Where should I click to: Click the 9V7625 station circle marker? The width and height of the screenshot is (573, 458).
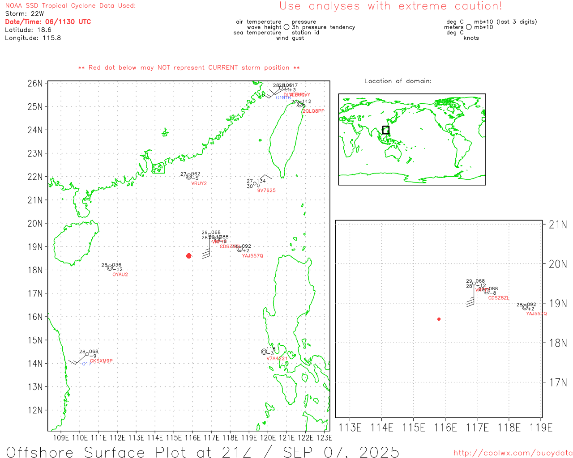tap(255, 183)
